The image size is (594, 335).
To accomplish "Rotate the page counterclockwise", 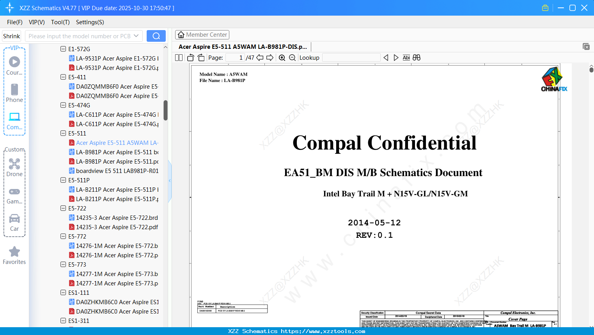I will (191, 57).
